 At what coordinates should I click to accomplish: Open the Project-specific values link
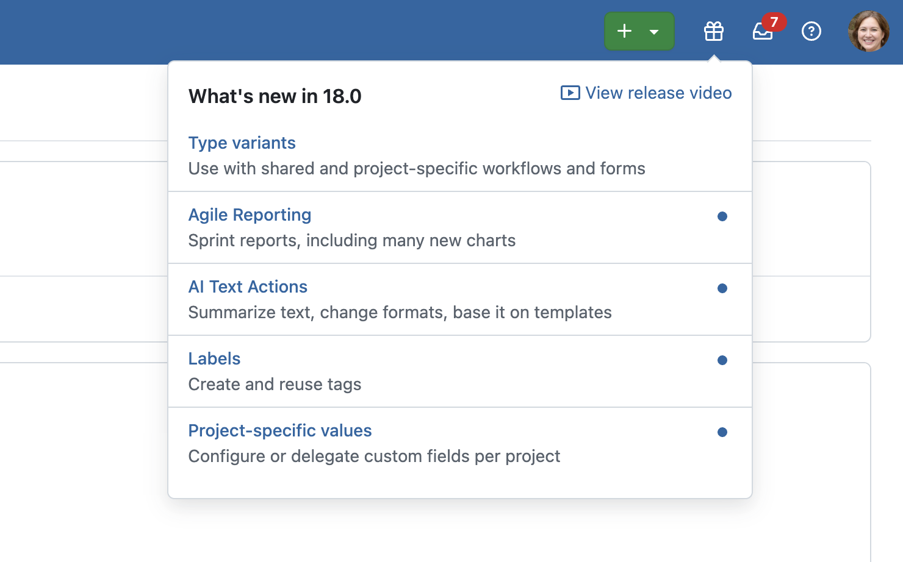click(280, 430)
